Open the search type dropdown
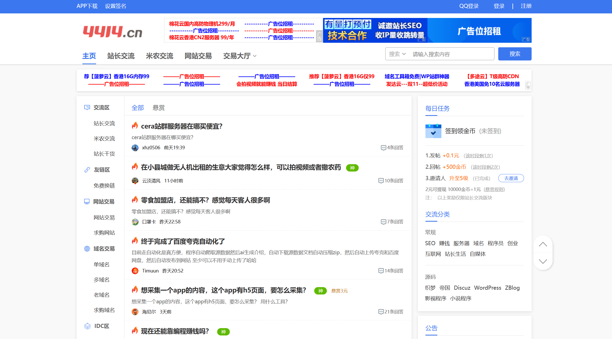The width and height of the screenshot is (612, 339). point(397,54)
